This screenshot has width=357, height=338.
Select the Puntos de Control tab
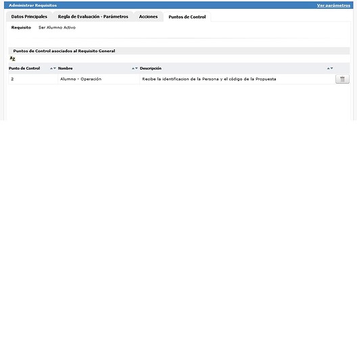pyautogui.click(x=187, y=17)
